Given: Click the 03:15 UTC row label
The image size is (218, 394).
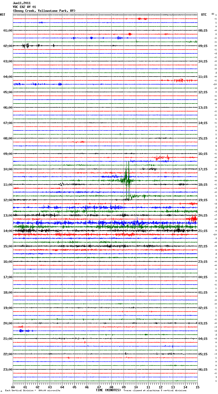Looking at the screenshot, I should tap(203, 323).
